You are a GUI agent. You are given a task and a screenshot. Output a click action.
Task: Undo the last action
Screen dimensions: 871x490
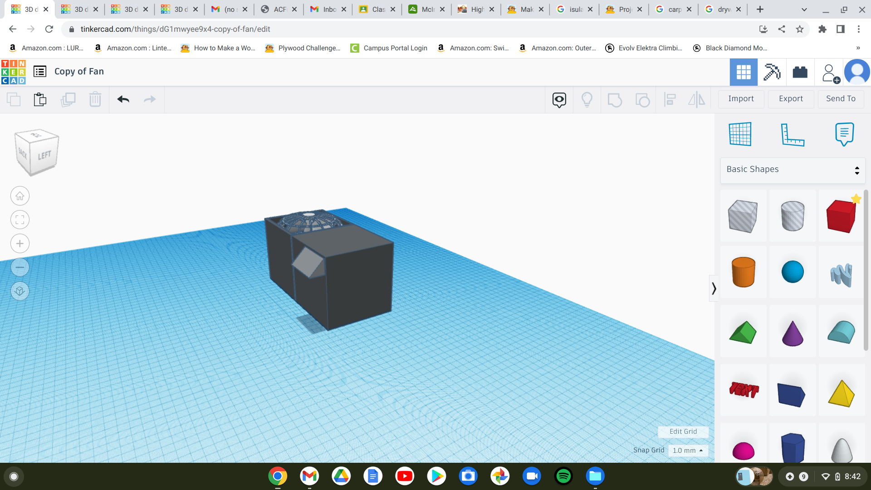click(123, 99)
